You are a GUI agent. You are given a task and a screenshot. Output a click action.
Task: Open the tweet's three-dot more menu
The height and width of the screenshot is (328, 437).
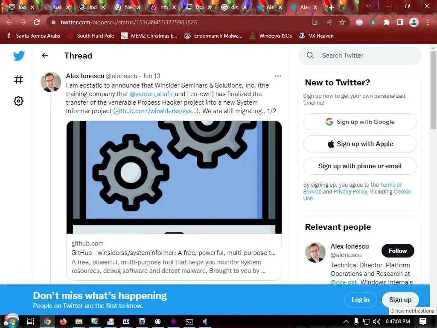(278, 76)
